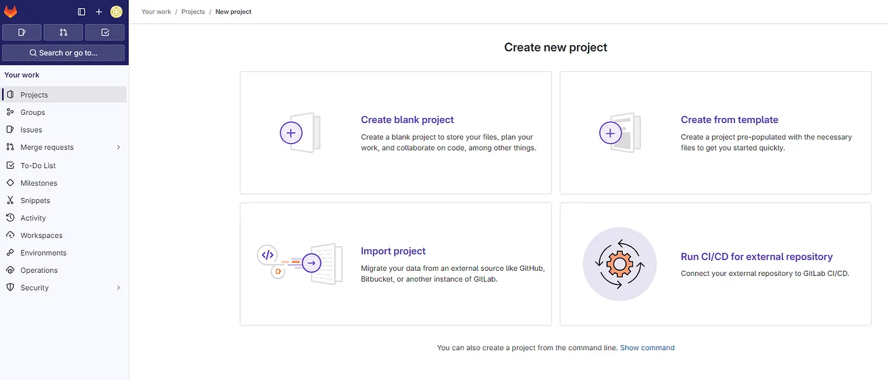Expand the Security submenu chevron
888x380 pixels.
tap(119, 288)
